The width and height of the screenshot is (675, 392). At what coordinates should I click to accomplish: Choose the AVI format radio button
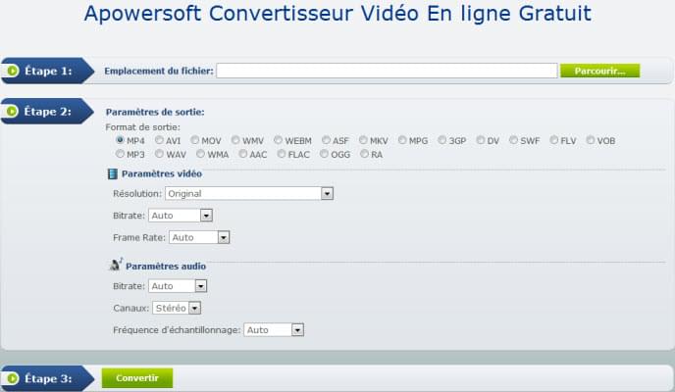(159, 140)
